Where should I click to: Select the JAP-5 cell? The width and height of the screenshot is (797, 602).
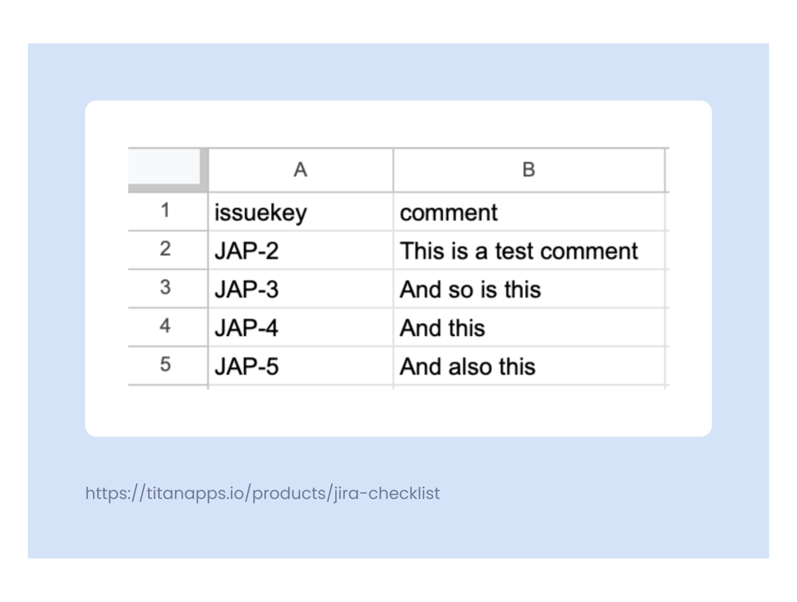[300, 365]
